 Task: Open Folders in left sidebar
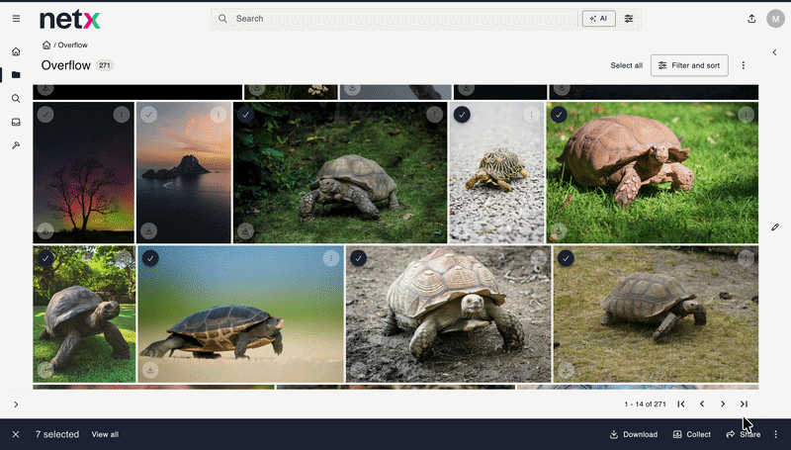pyautogui.click(x=16, y=74)
